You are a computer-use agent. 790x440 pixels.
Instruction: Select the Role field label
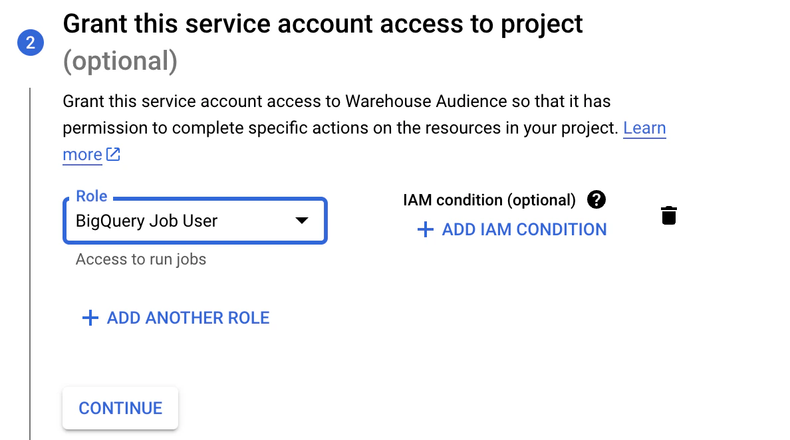pyautogui.click(x=91, y=195)
